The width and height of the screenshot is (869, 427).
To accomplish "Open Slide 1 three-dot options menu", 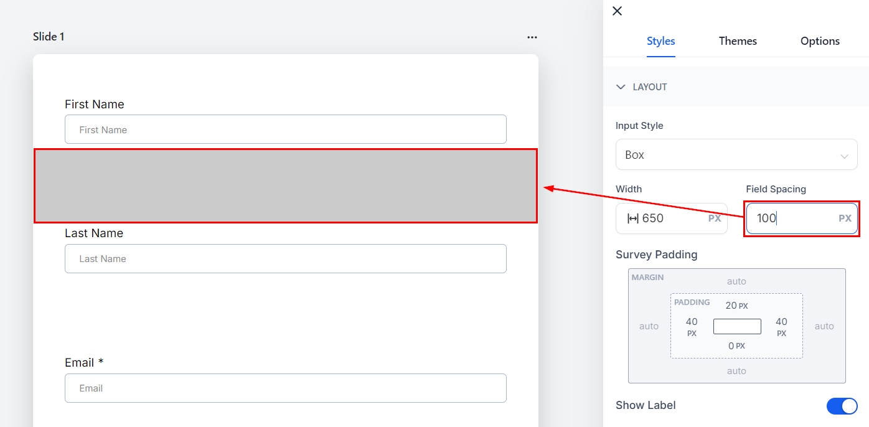I will 532,37.
